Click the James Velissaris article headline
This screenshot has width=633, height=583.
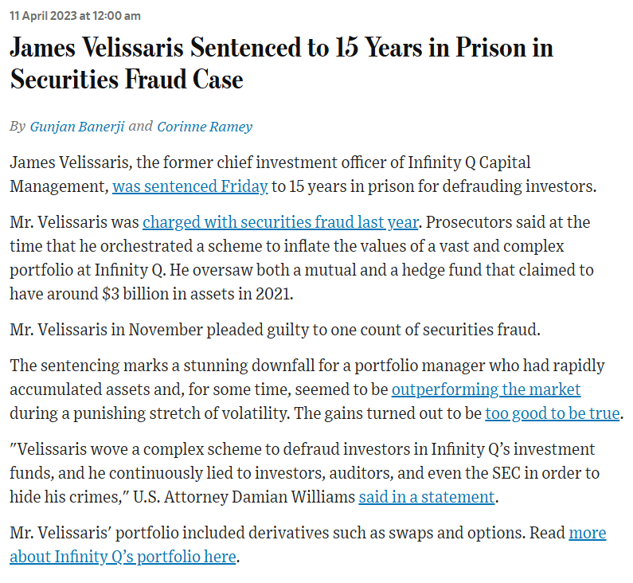tap(281, 63)
